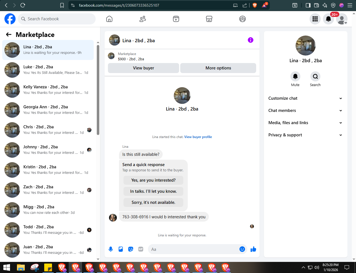Open the Juan · 2bd, 2ba conversation
This screenshot has width=356, height=273.
[x=48, y=250]
